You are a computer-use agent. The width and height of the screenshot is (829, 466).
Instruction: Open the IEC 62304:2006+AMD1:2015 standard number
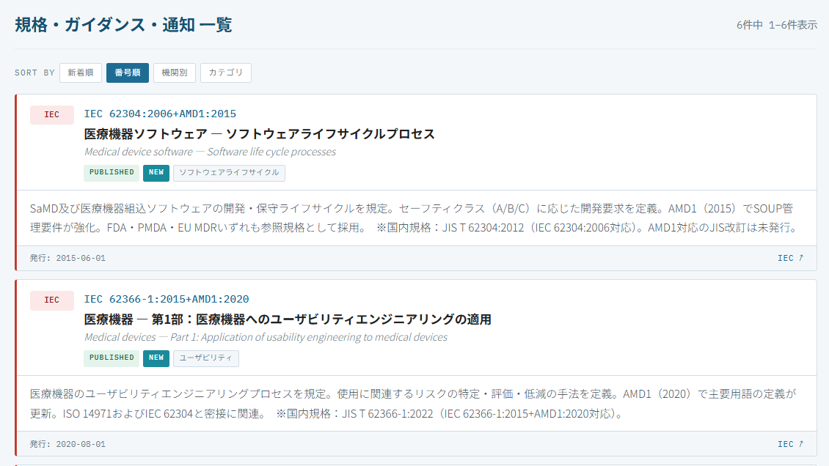[160, 114]
